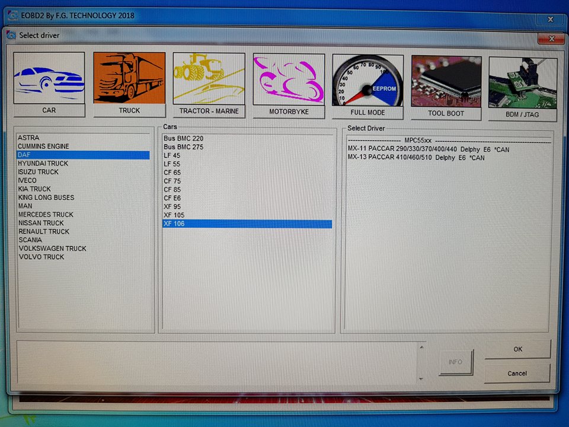Choose the MOTORBYKE category icon
The height and width of the screenshot is (427, 569).
point(289,79)
